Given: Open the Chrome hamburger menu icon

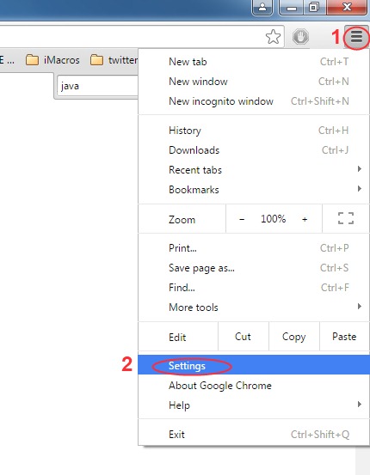Looking at the screenshot, I should [x=356, y=37].
